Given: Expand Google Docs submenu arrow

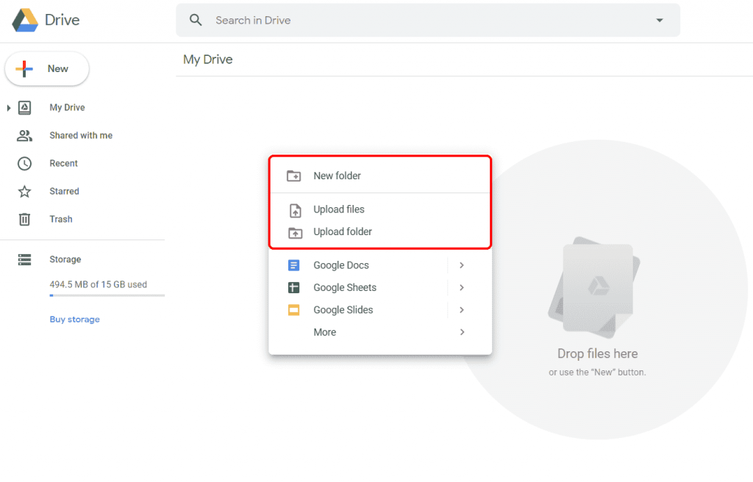Looking at the screenshot, I should [x=462, y=265].
